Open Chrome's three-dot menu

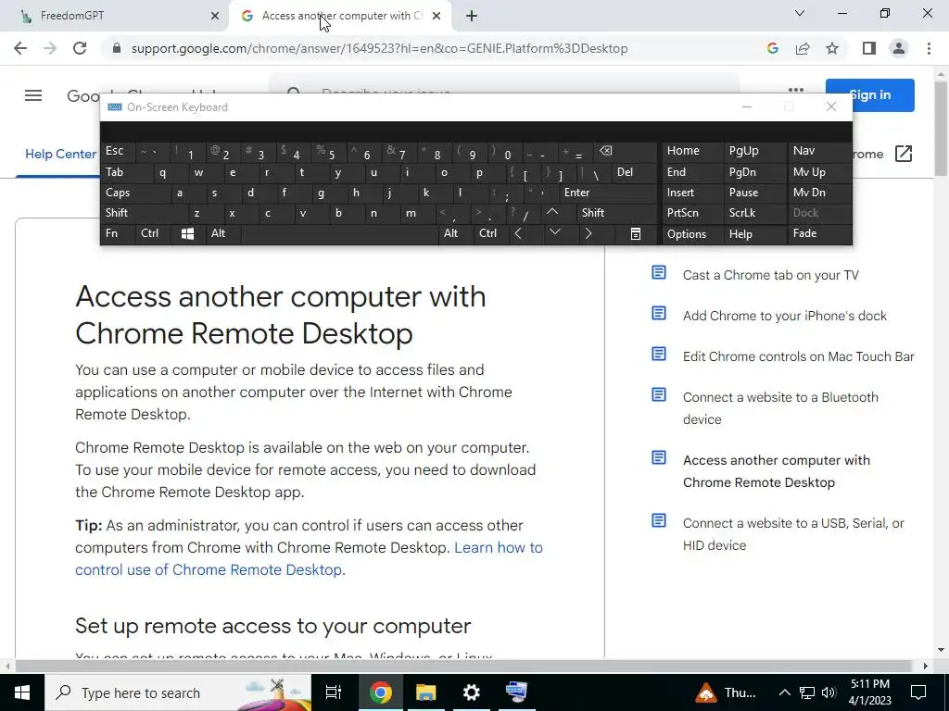pyautogui.click(x=929, y=48)
